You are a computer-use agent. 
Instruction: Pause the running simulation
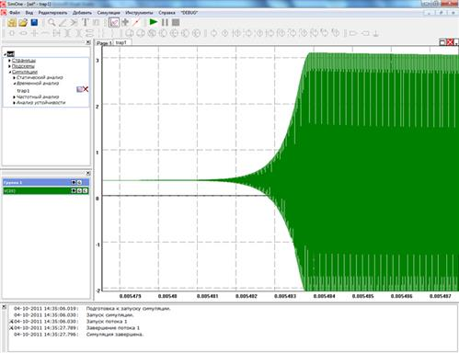point(165,22)
